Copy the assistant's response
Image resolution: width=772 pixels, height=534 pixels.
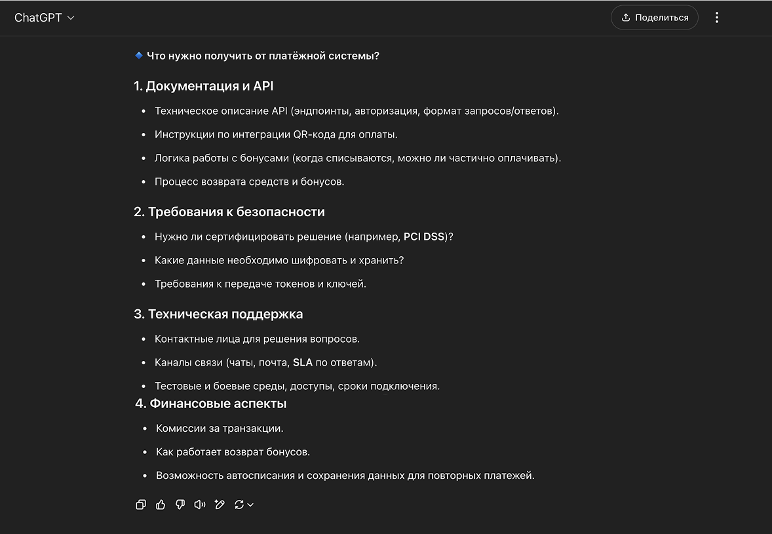(x=140, y=505)
